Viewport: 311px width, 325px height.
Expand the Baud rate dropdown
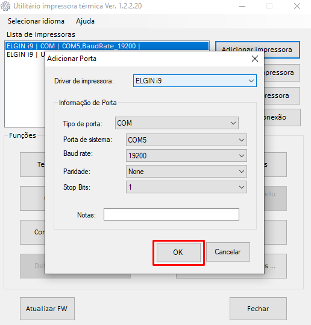coord(186,156)
